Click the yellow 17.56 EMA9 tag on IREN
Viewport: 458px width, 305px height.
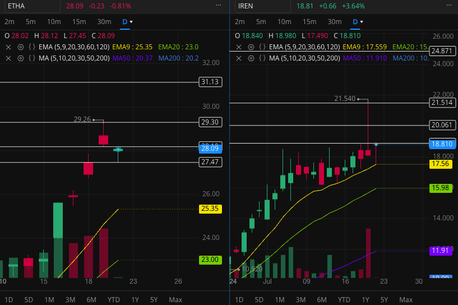coord(441,164)
